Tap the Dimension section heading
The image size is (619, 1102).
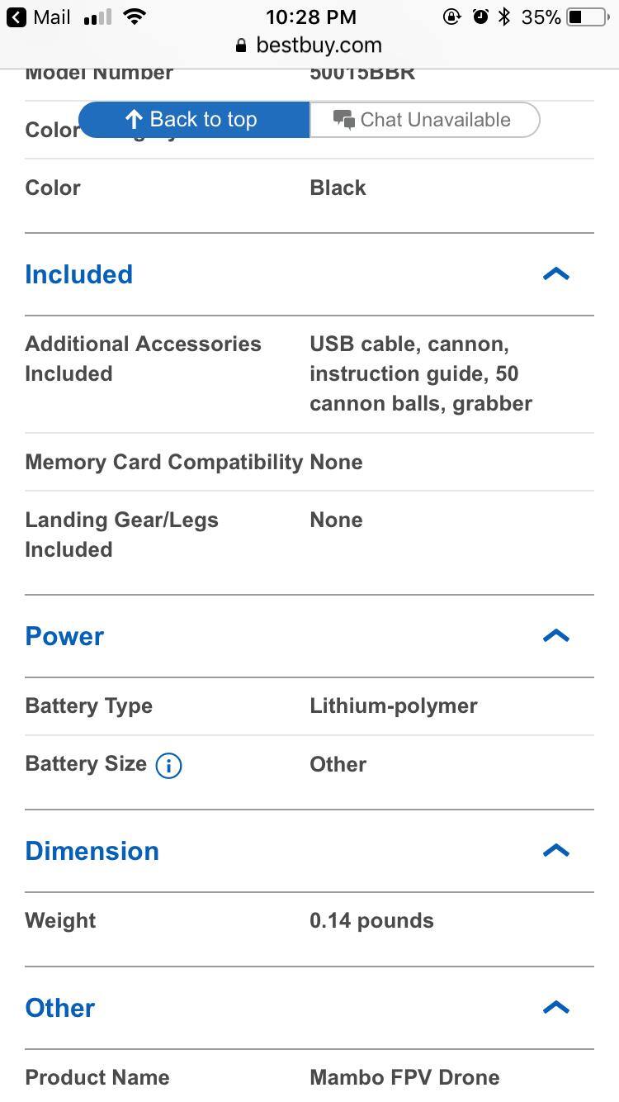coord(92,851)
